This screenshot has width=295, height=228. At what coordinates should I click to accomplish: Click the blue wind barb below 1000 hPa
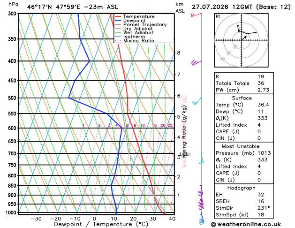pyautogui.click(x=202, y=219)
